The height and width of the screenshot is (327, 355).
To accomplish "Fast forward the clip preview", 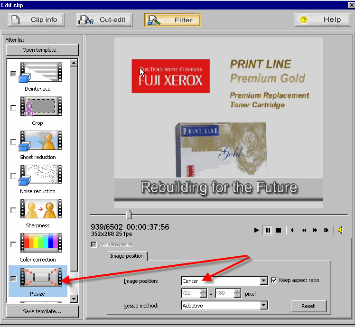I will point(315,230).
